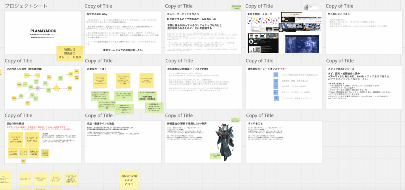The image size is (405, 190).
Task: Click the blue number 1 priority box
Action: 276,74
